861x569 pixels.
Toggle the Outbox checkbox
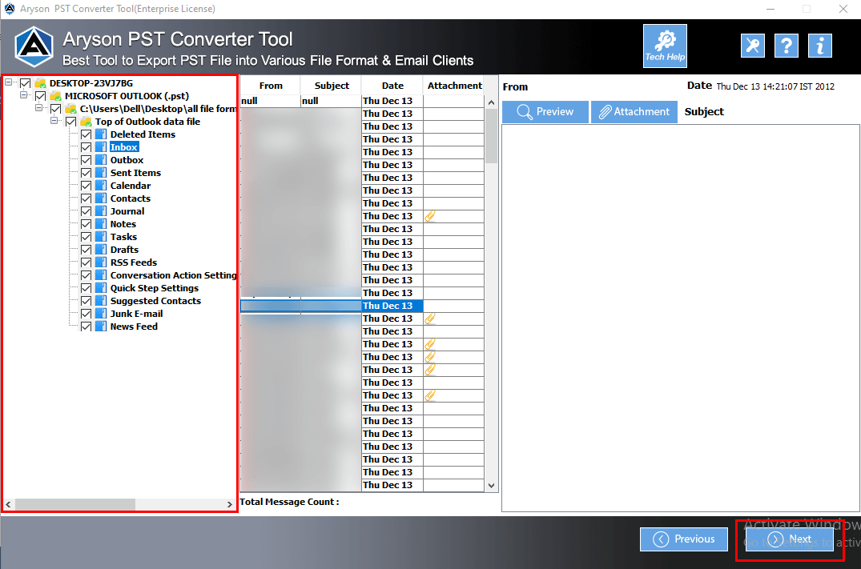click(87, 160)
